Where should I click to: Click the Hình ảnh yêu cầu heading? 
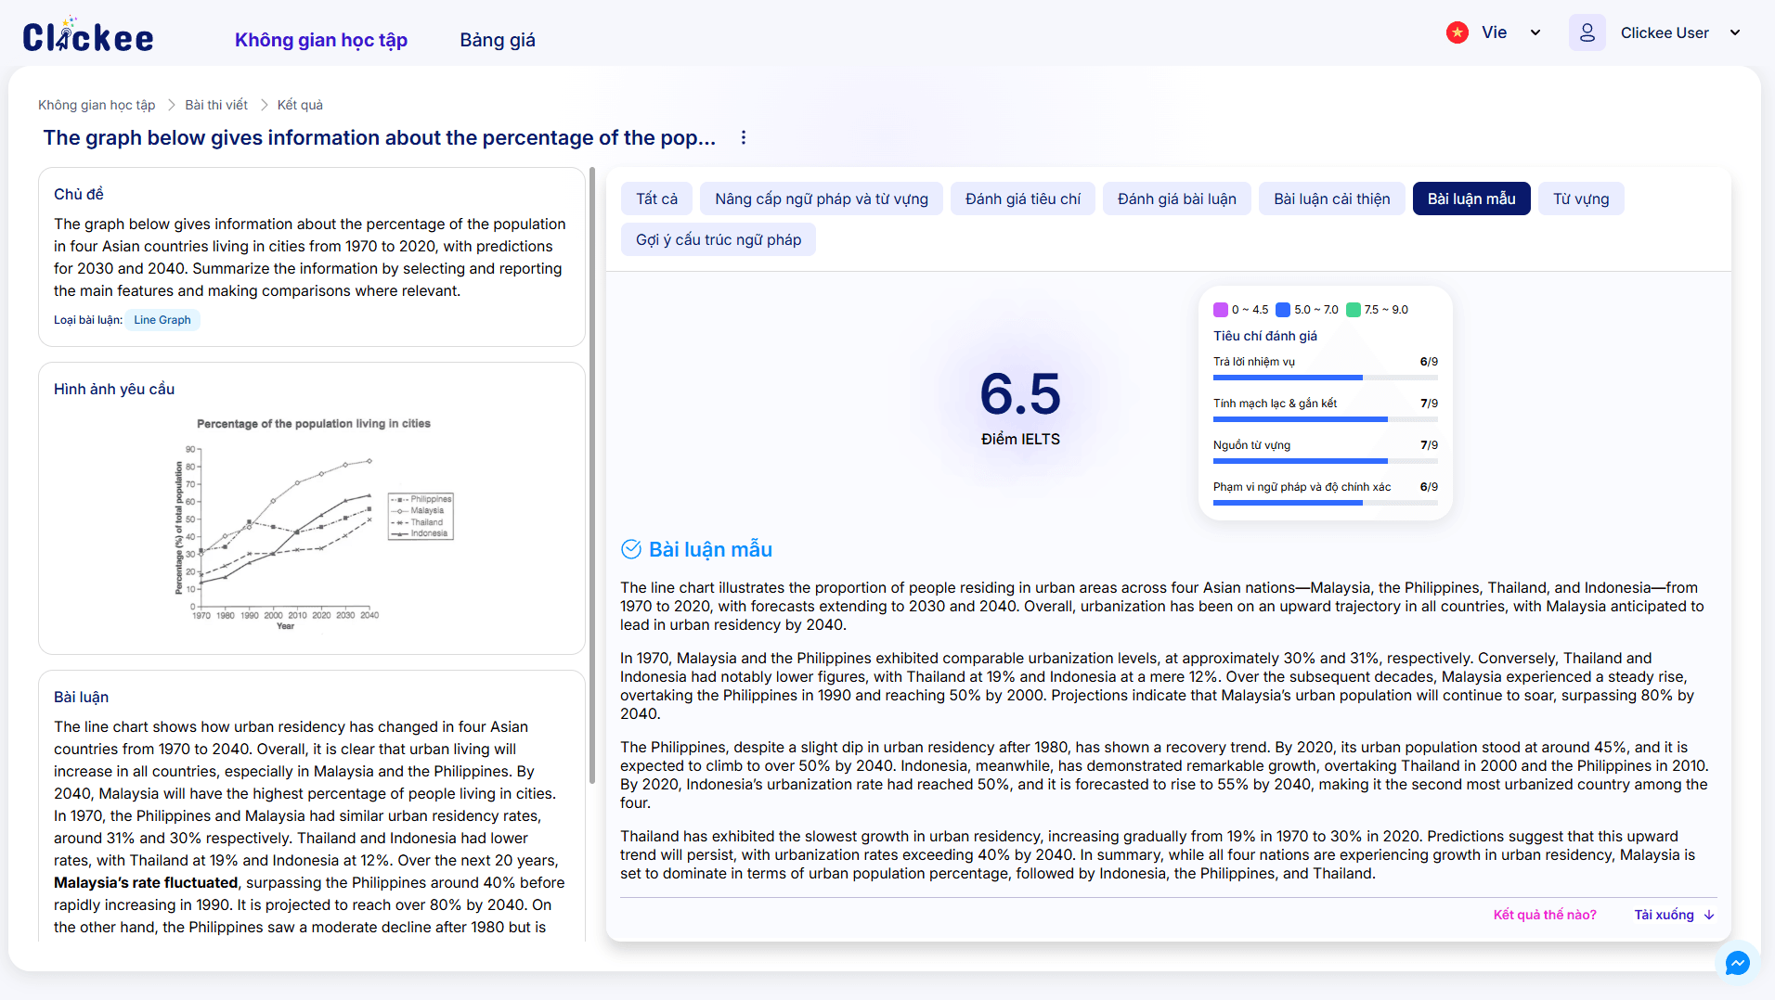pyautogui.click(x=114, y=389)
